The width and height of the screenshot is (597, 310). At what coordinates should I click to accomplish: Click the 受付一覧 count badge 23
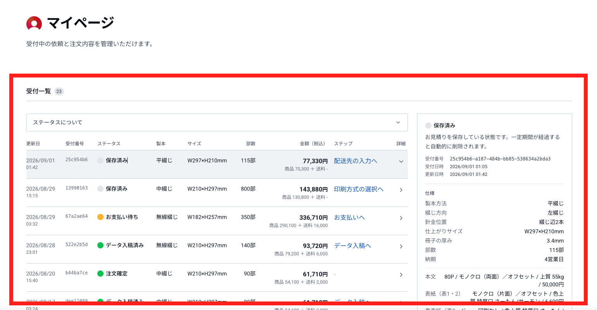(x=59, y=91)
